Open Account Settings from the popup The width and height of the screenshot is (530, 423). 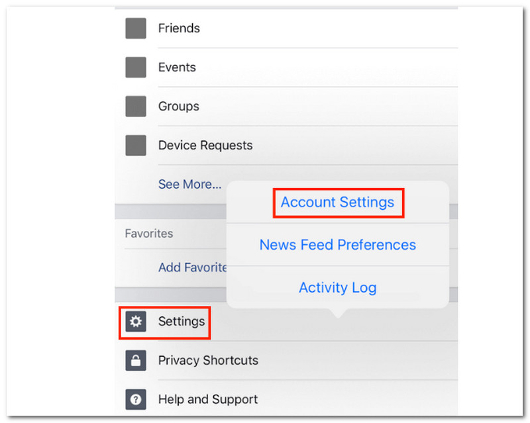coord(337,203)
